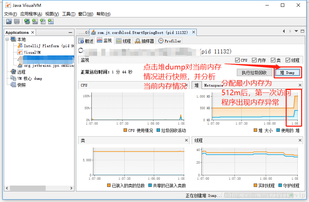The height and width of the screenshot is (202, 309).
Task: Click the last add-snapshot toolbar icon
Action: (51, 22)
